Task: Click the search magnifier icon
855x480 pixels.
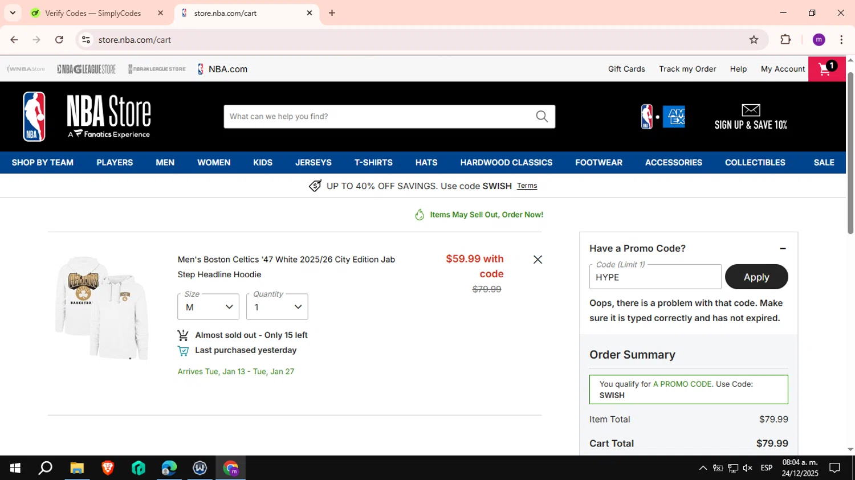Action: (x=541, y=116)
